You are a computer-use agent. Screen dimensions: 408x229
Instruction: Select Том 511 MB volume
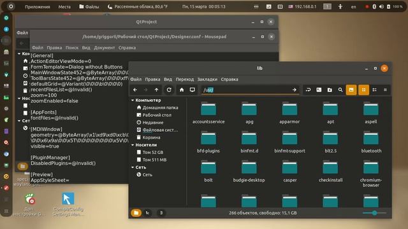click(x=152, y=160)
